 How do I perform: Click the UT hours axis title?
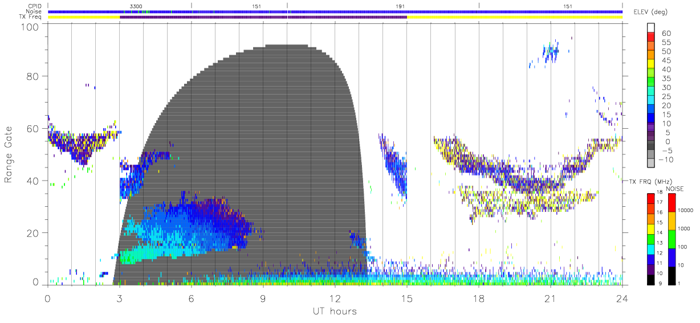(x=335, y=312)
